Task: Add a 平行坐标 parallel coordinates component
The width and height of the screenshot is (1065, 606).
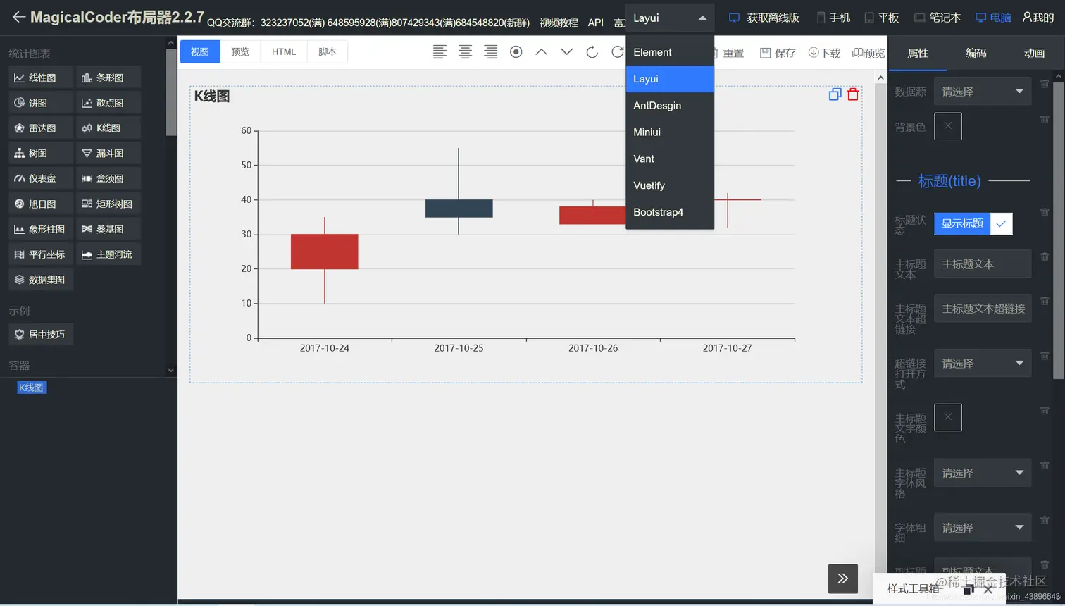Action: (x=41, y=254)
